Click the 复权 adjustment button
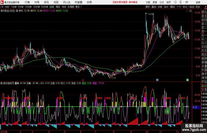Screen dimensions: 207x133 click(148, 7)
